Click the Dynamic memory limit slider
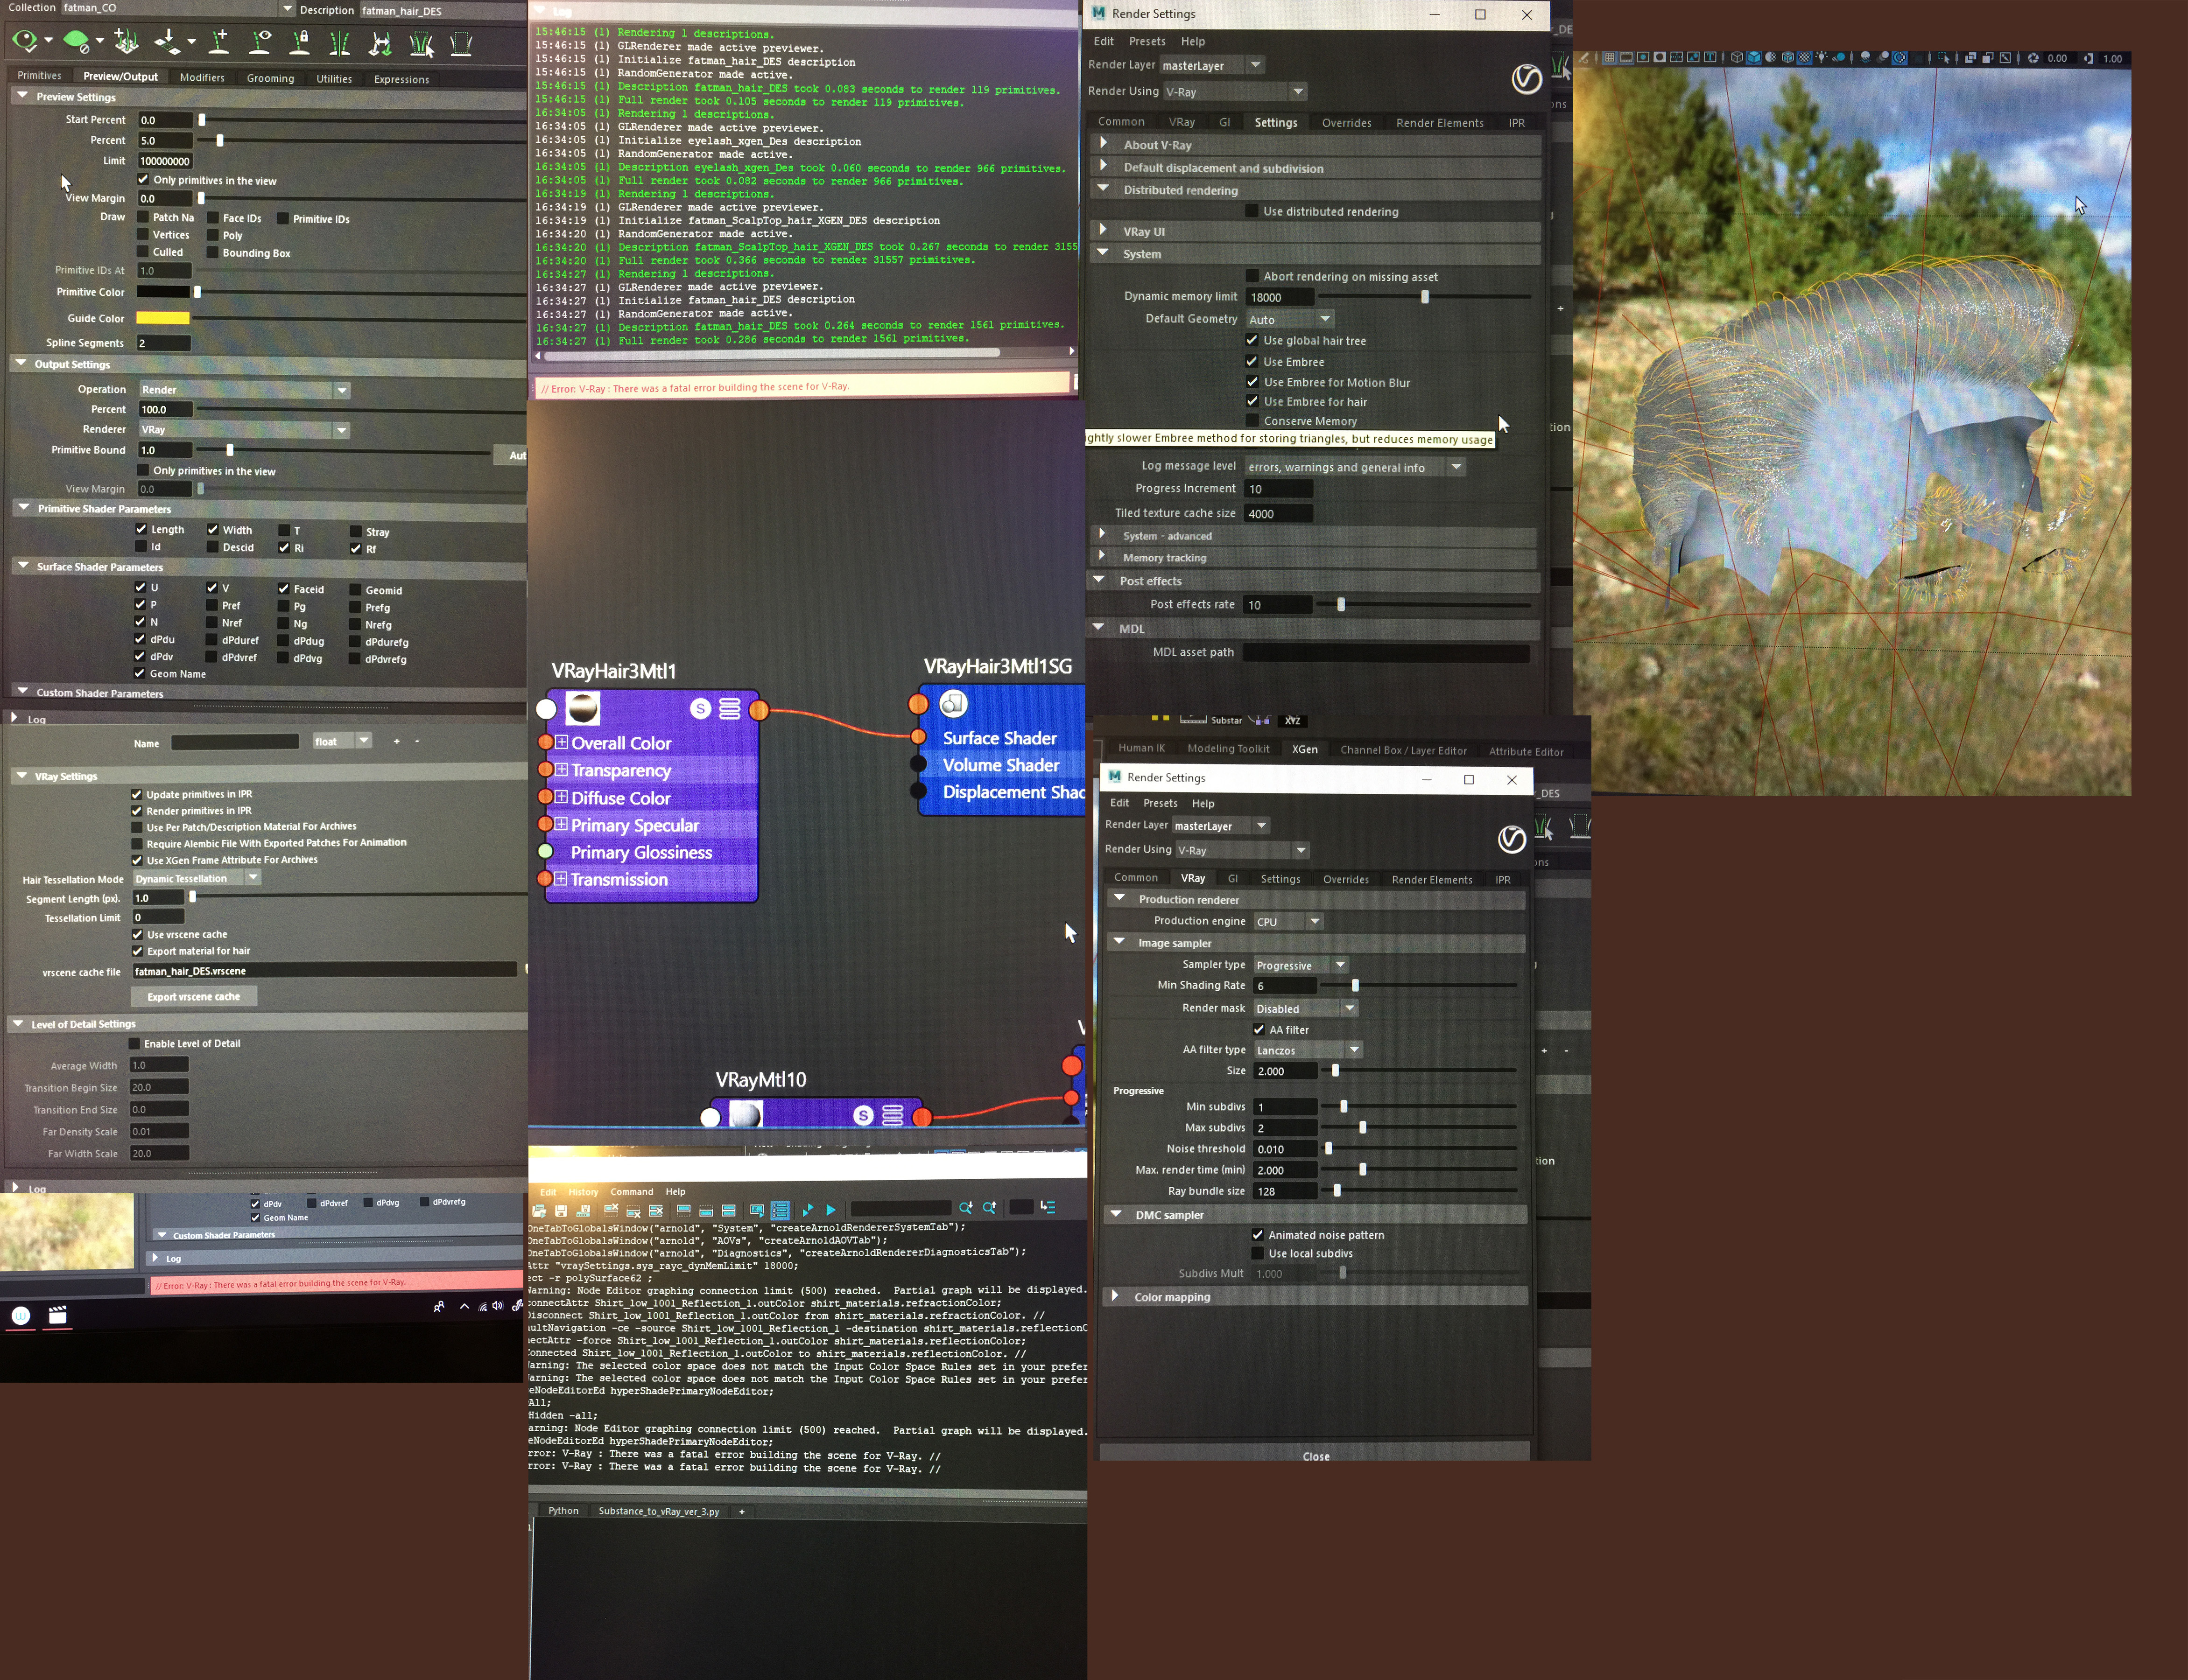This screenshot has height=1680, width=2188. click(x=1425, y=297)
